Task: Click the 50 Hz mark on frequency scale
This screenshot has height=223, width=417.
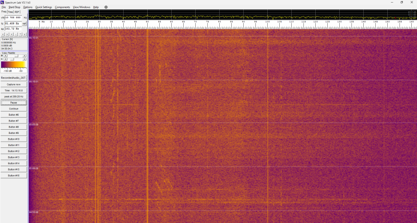Action: (x=147, y=22)
